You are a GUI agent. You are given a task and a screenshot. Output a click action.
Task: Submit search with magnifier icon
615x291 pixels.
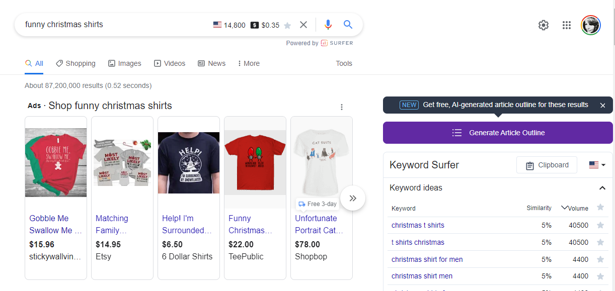pos(348,25)
